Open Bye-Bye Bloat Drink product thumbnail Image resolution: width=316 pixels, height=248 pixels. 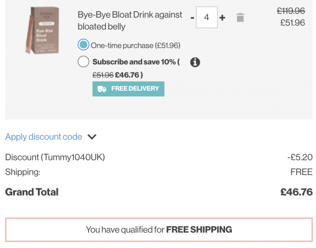coord(43,30)
